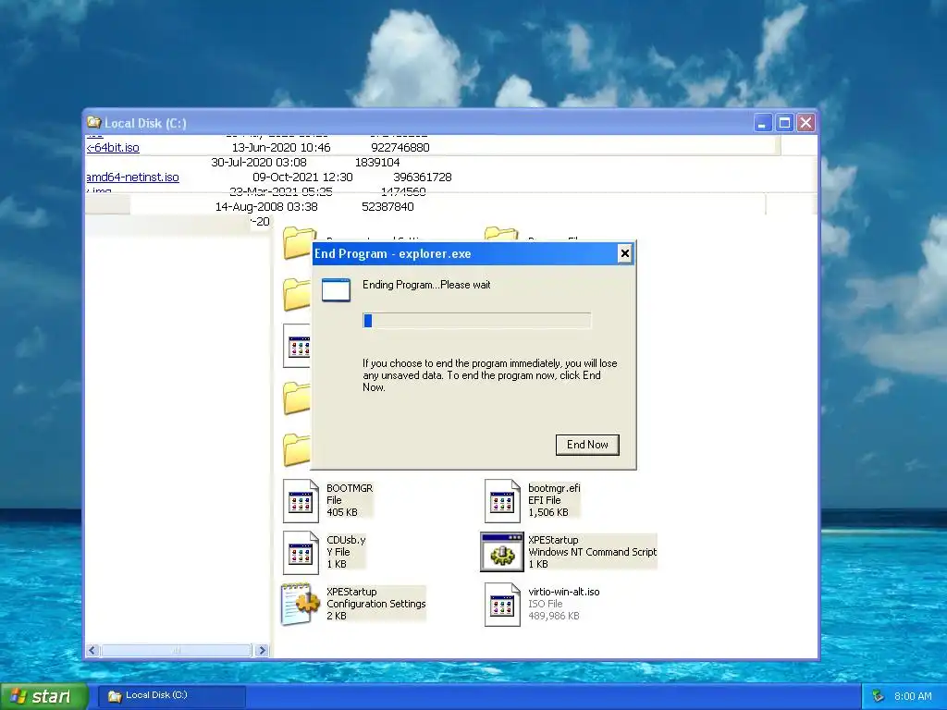Select the XPEStartup Configuration Settings icon
The width and height of the screenshot is (947, 710).
pos(301,604)
